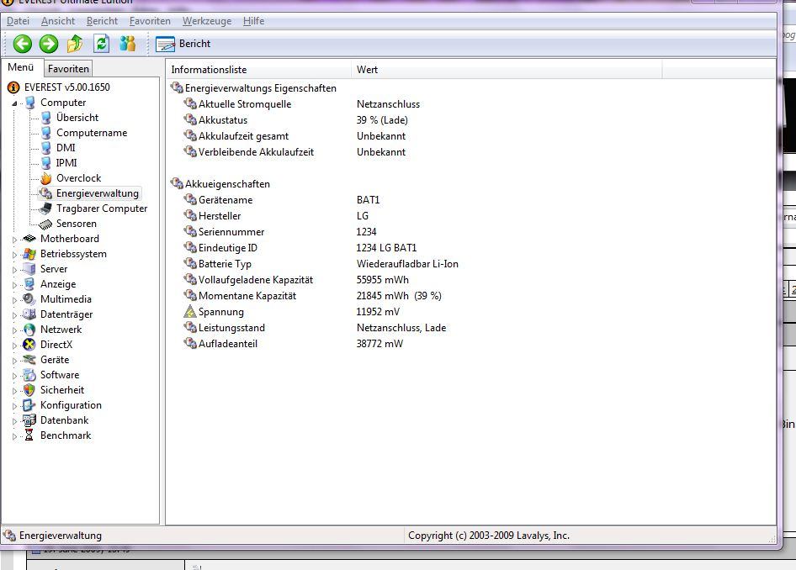Click the Informationsliste column header
The image size is (796, 570).
pos(258,70)
